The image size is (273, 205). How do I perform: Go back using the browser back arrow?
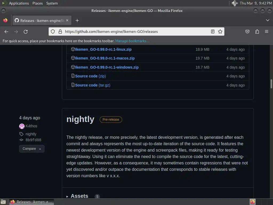(x=6, y=31)
